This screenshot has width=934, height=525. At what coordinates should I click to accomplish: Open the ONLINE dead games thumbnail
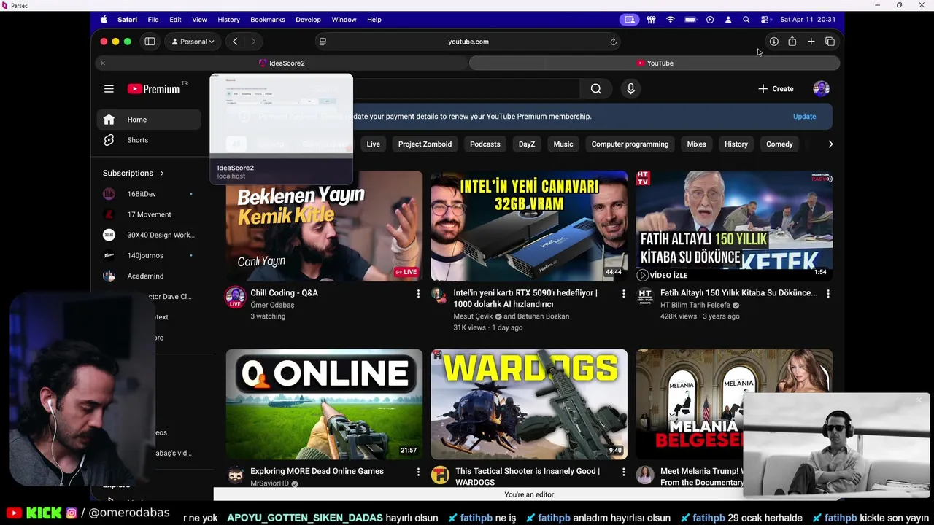pos(324,404)
